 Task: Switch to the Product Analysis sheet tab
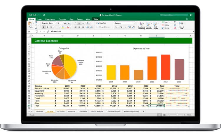tap(97, 112)
